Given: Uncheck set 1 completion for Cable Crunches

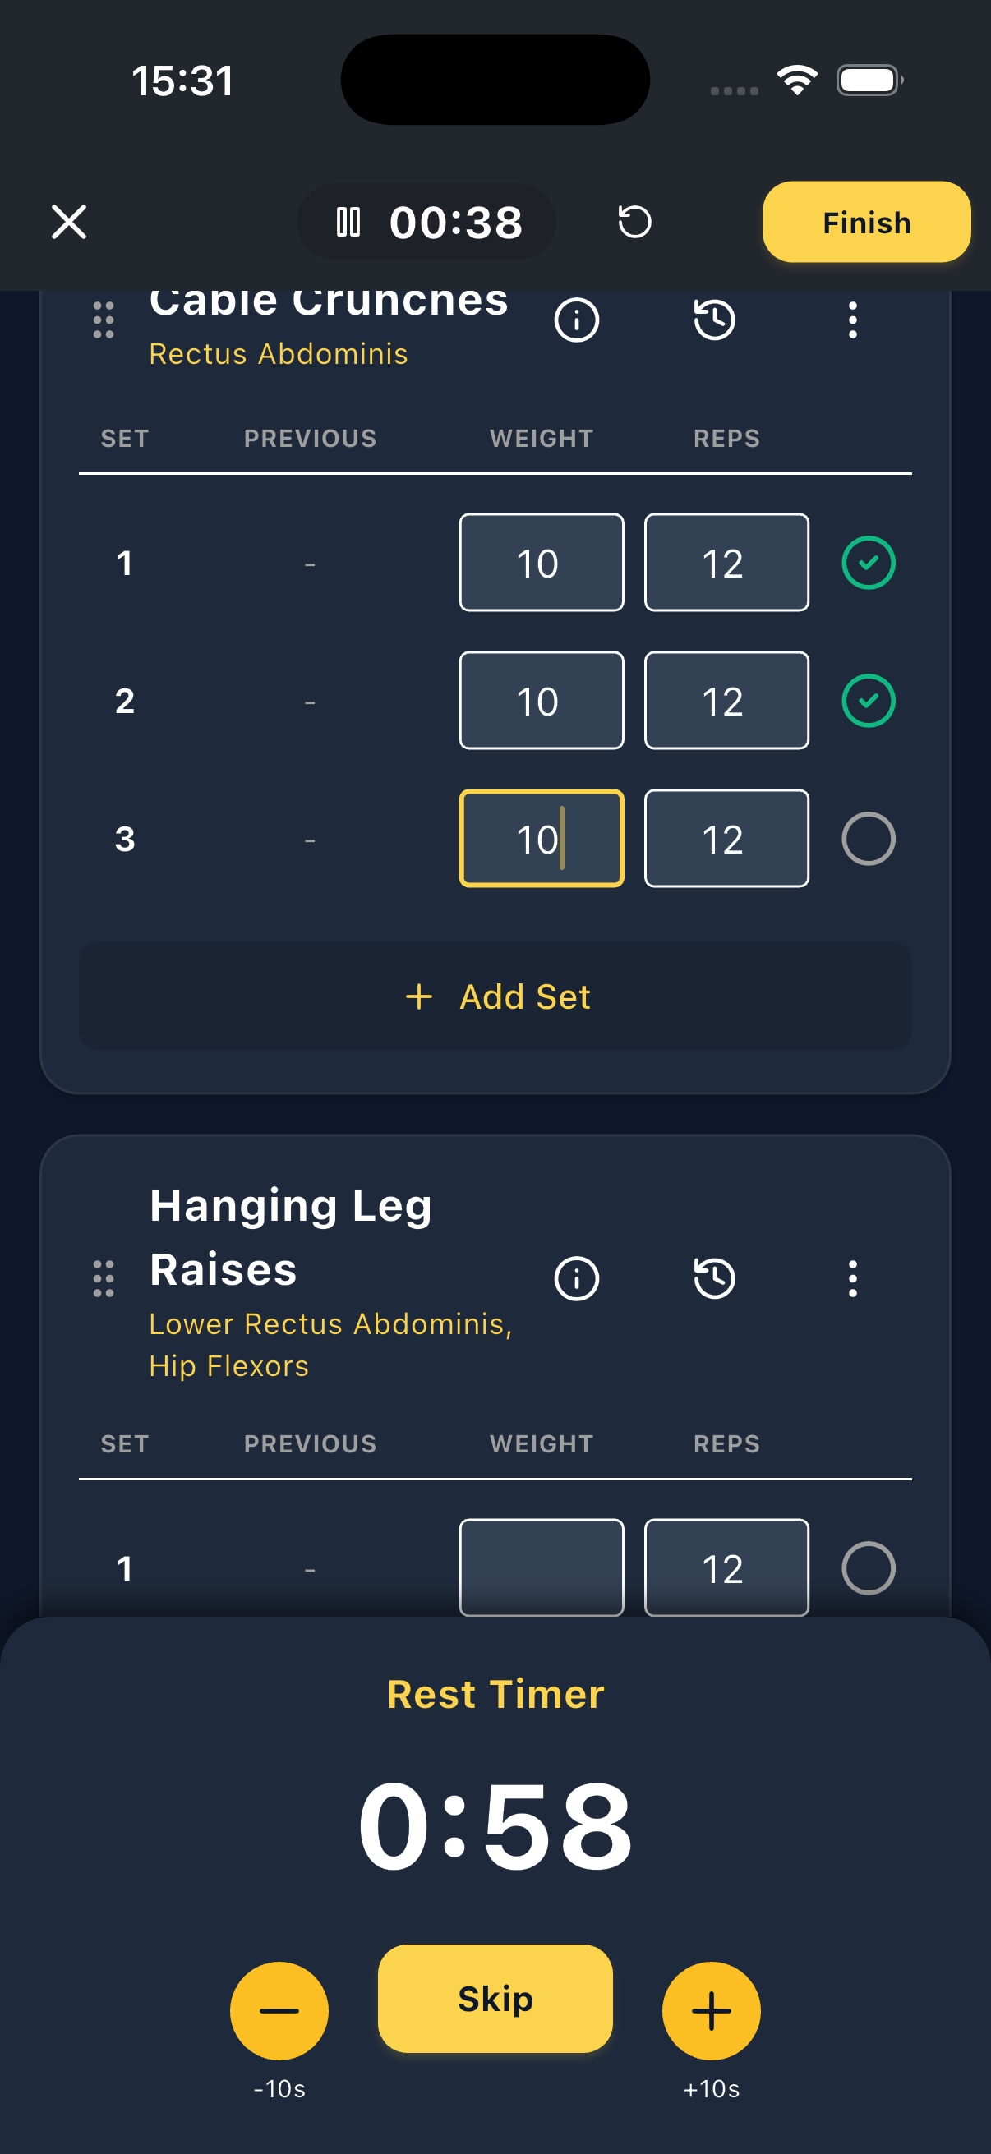Looking at the screenshot, I should tap(867, 562).
